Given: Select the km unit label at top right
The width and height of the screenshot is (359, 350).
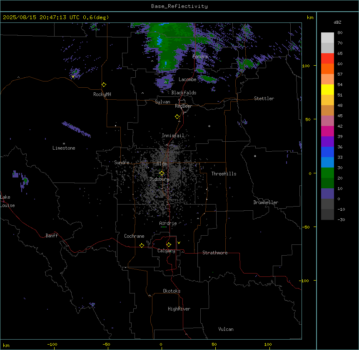Looking at the screenshot, I should pyautogui.click(x=310, y=17).
